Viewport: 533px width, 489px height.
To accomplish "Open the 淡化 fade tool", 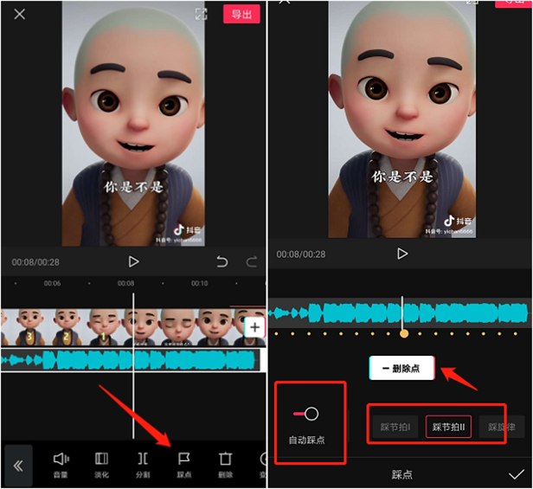I will click(x=101, y=465).
